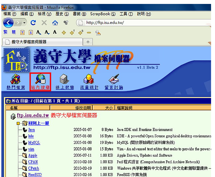Open a new tab with plus button

(x=88, y=42)
